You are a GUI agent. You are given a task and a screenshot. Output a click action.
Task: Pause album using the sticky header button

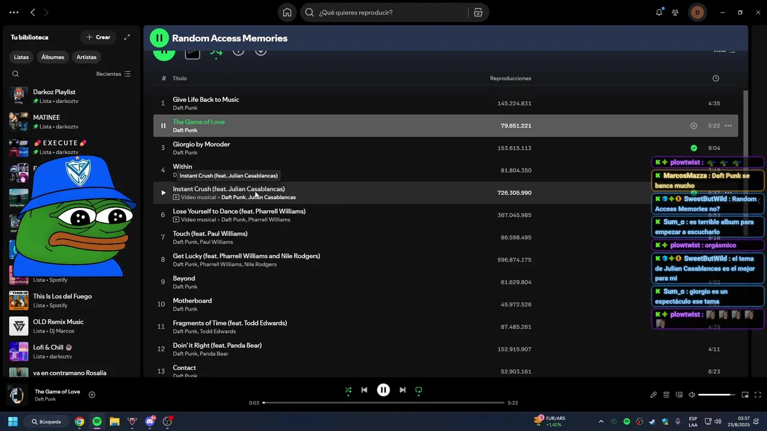pyautogui.click(x=159, y=38)
